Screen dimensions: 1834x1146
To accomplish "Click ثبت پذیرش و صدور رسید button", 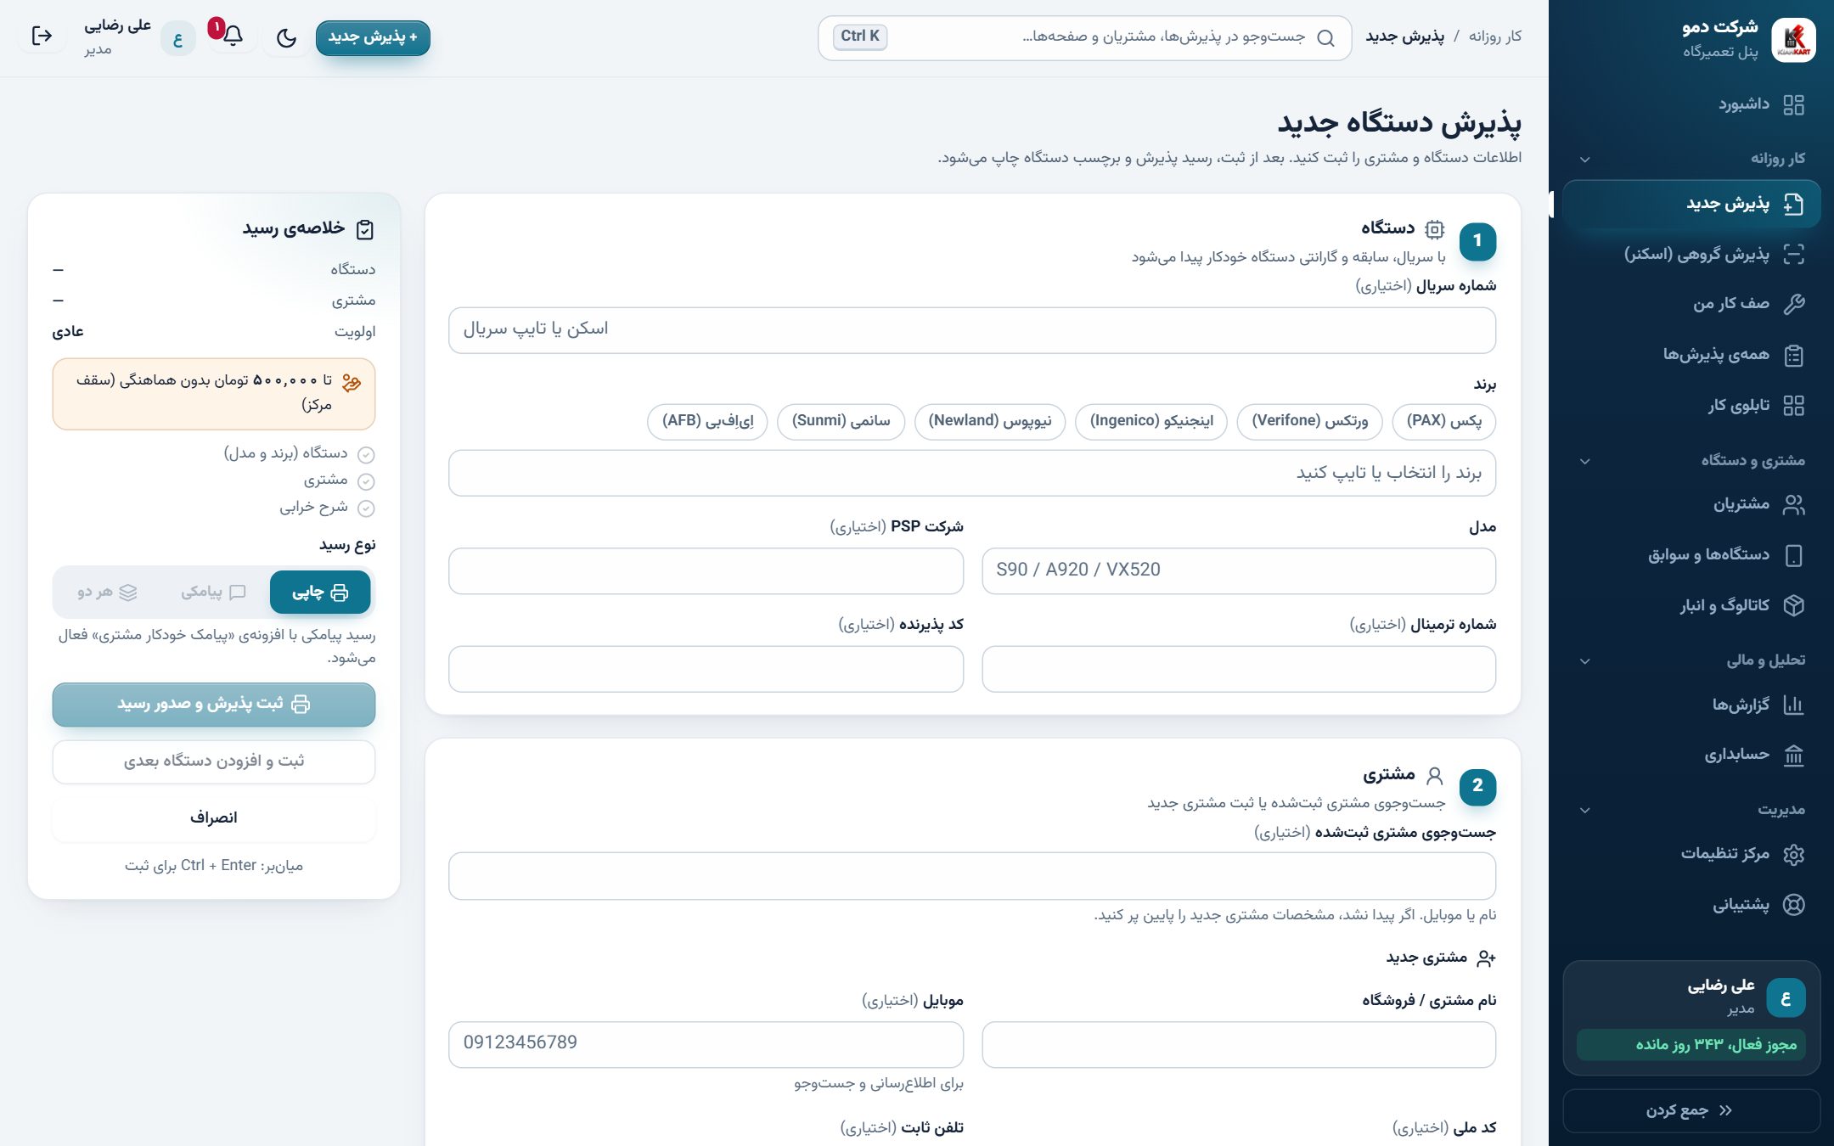I will coord(214,705).
